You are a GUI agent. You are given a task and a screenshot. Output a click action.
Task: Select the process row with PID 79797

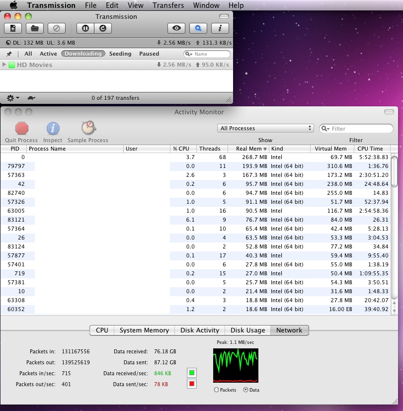(x=195, y=166)
